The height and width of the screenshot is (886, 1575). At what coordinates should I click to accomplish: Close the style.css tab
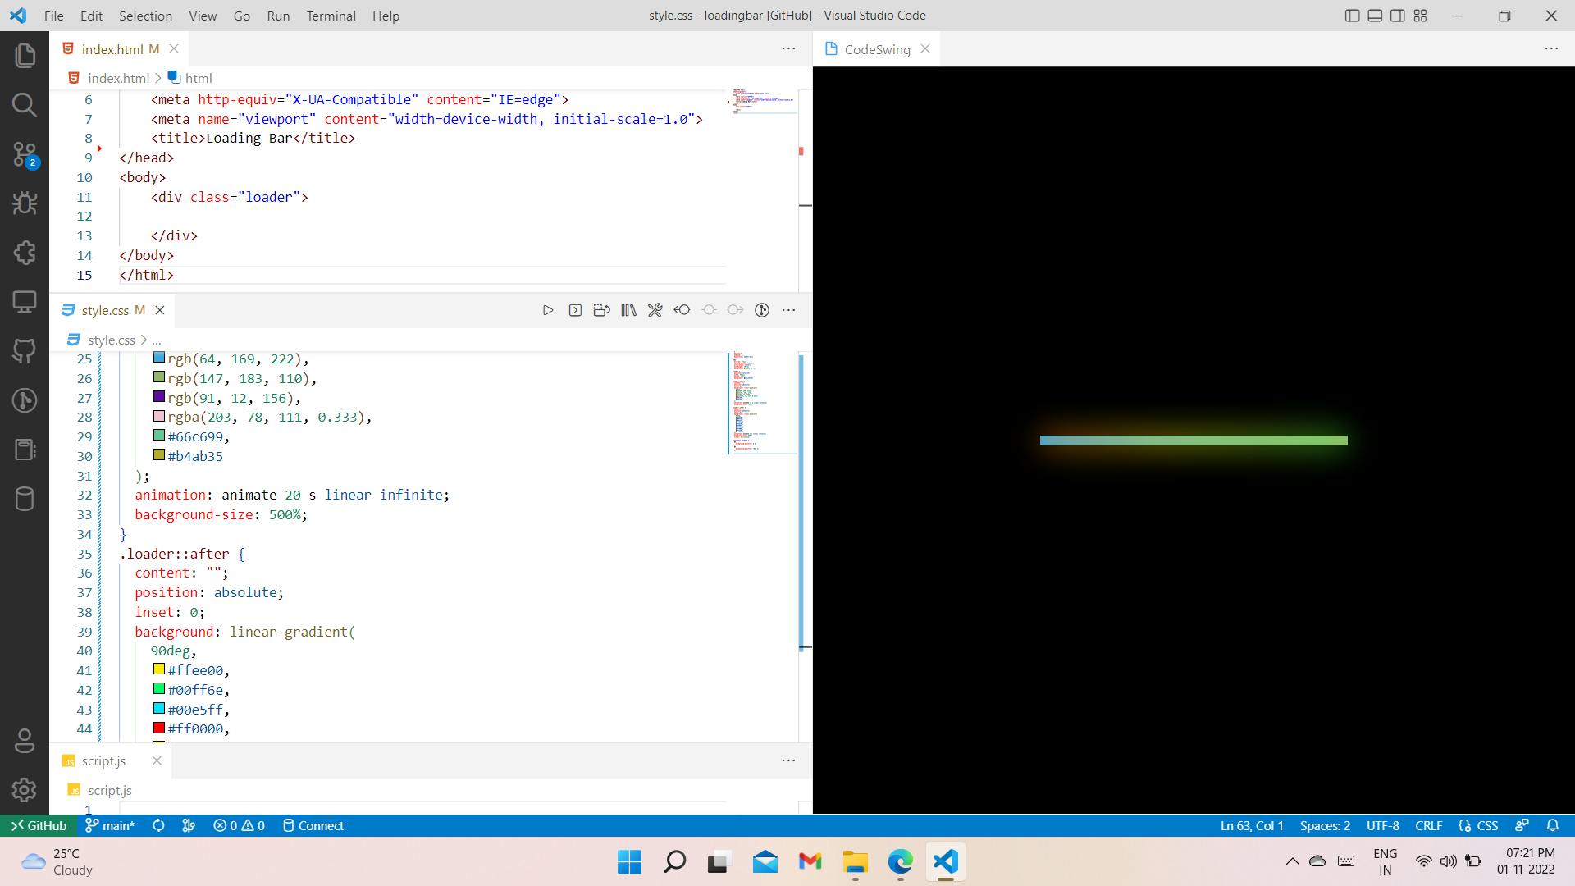pyautogui.click(x=160, y=310)
